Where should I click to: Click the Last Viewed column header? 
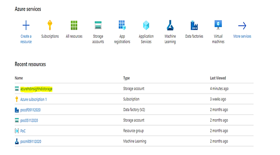(218, 78)
